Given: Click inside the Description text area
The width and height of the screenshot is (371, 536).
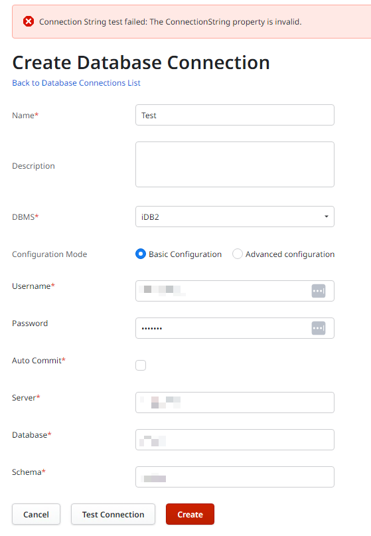Looking at the screenshot, I should point(235,165).
